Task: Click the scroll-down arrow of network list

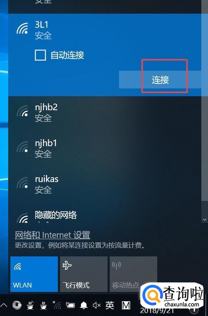Action: 205,219
